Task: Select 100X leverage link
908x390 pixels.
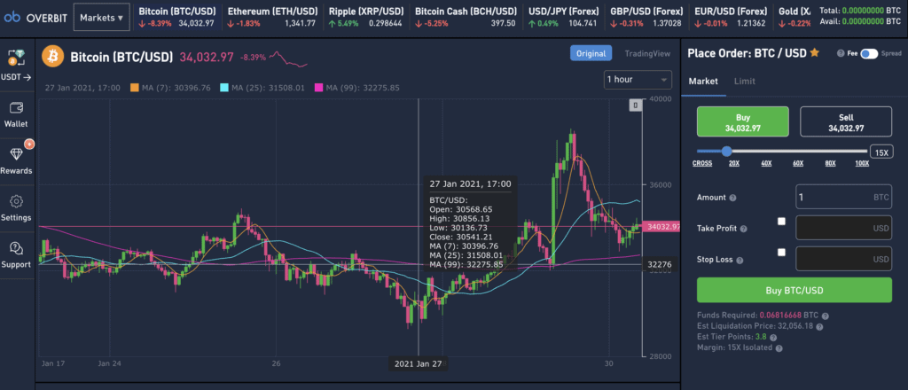Action: (862, 164)
